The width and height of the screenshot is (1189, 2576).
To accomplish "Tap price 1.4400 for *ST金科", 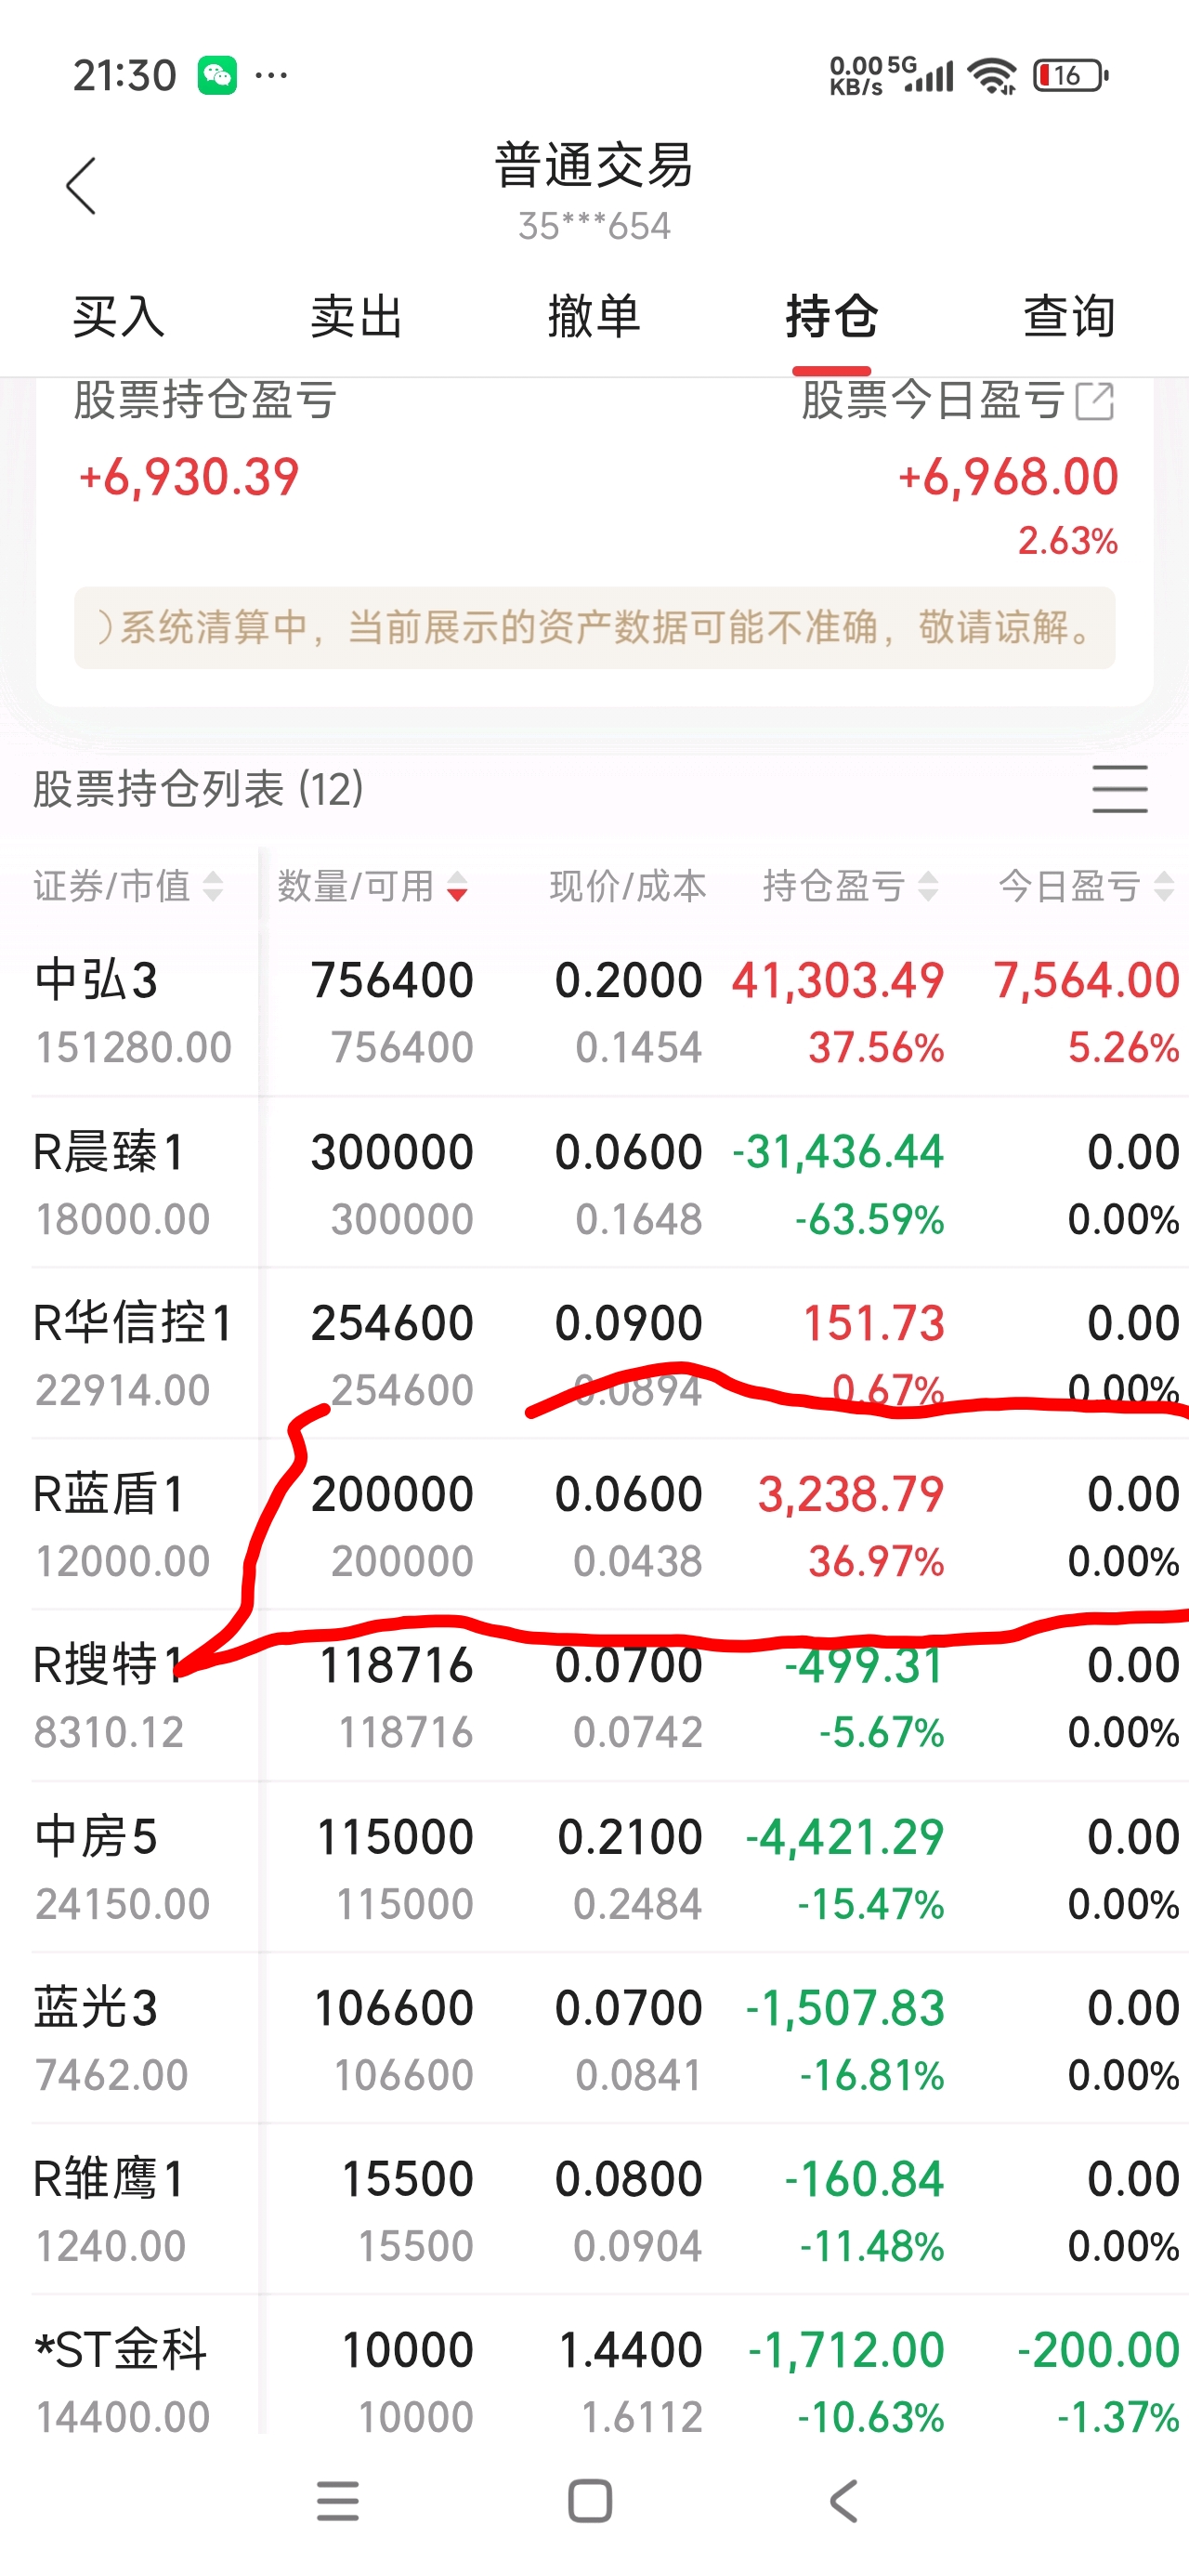I will click(630, 2350).
